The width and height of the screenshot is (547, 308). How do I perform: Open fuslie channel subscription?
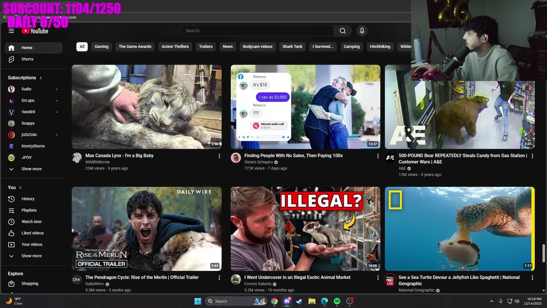(x=34, y=89)
